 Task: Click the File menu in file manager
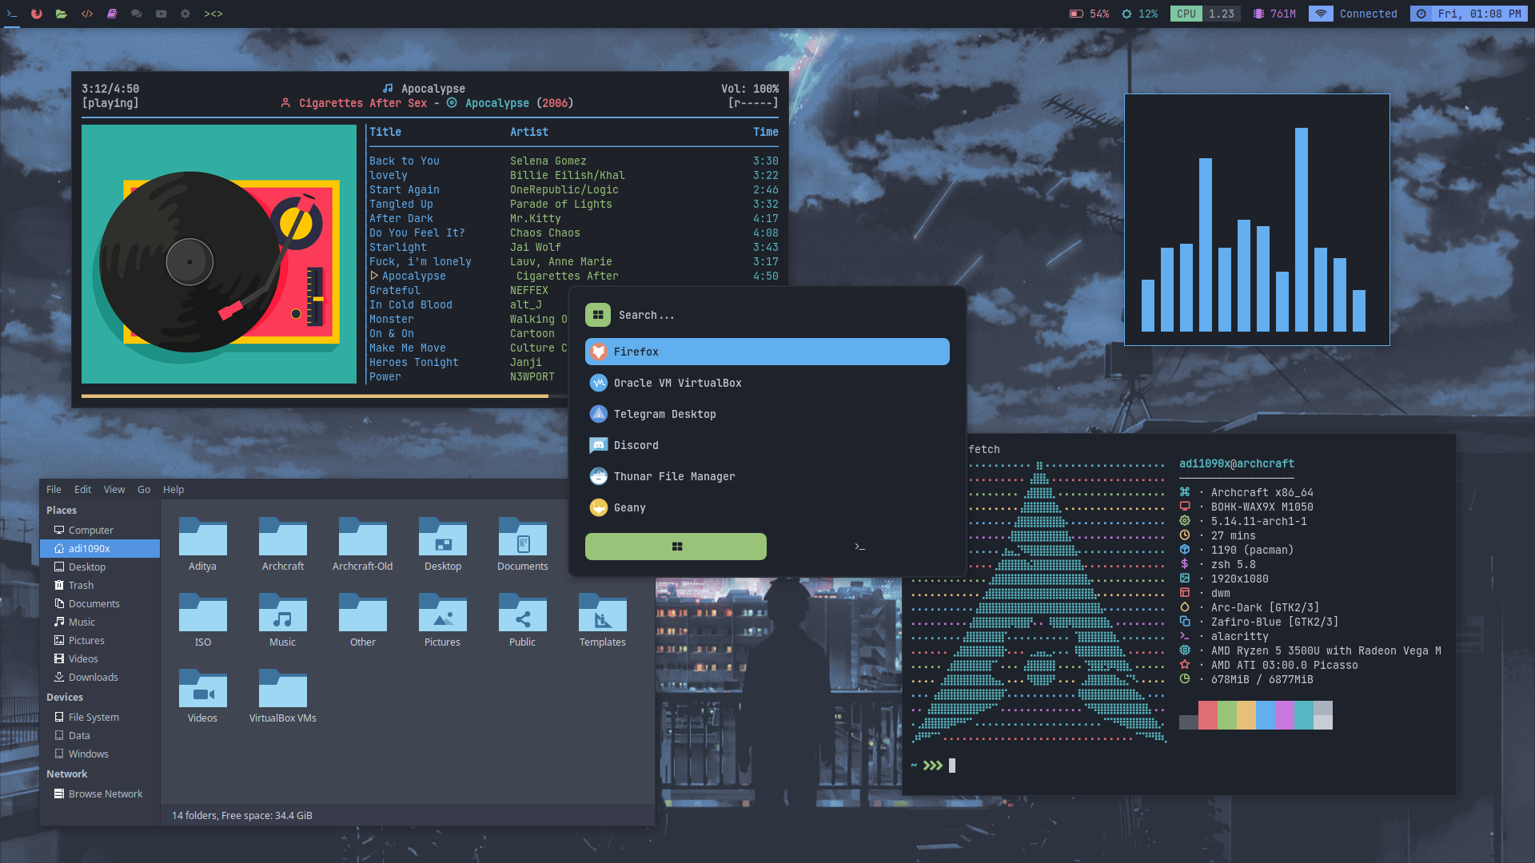pyautogui.click(x=53, y=489)
